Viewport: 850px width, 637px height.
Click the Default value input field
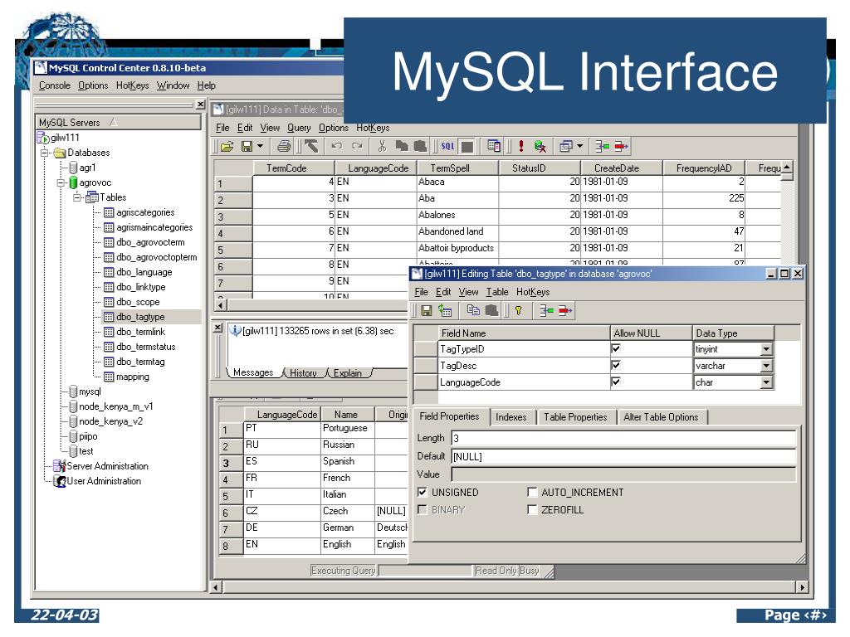[623, 457]
